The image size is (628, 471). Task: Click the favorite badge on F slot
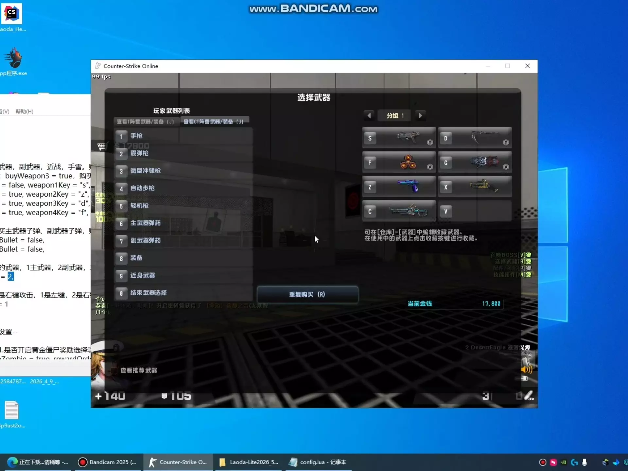point(430,167)
